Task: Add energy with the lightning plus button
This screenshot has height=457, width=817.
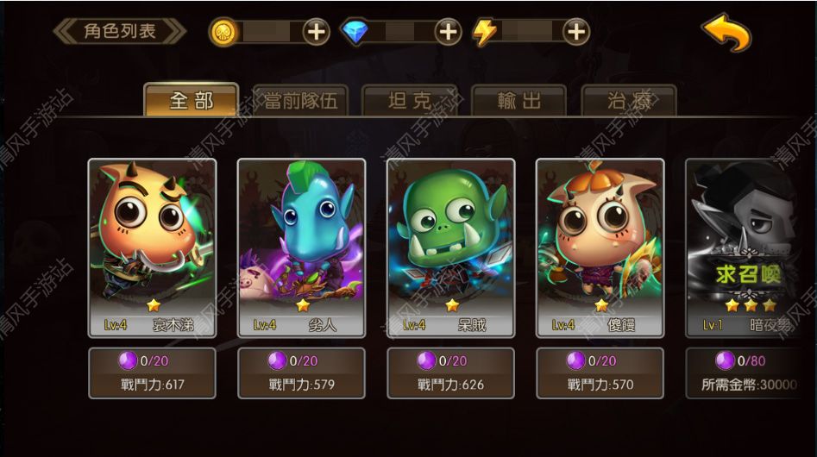Action: [x=575, y=32]
